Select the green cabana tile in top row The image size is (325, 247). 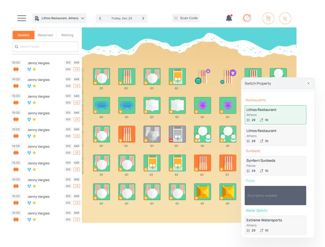(177, 76)
